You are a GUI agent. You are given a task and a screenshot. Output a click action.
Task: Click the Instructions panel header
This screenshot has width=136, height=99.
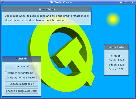47,9
